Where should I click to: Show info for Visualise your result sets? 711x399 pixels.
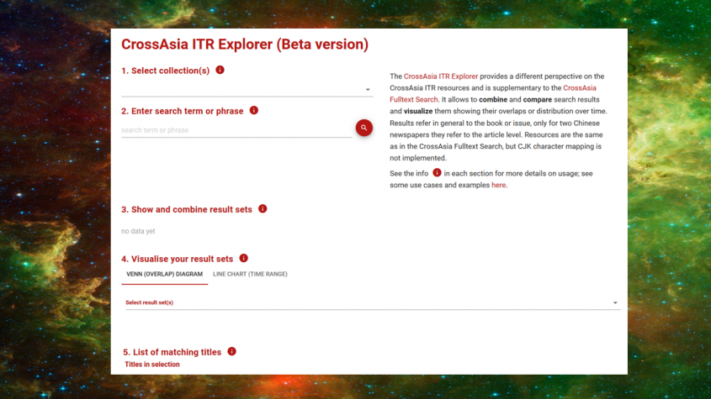pos(244,258)
